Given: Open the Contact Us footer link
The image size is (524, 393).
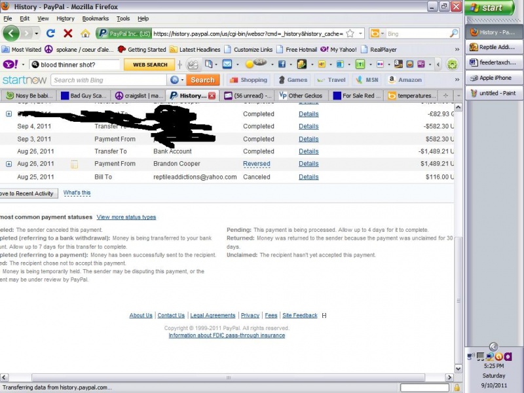Looking at the screenshot, I should [x=171, y=315].
